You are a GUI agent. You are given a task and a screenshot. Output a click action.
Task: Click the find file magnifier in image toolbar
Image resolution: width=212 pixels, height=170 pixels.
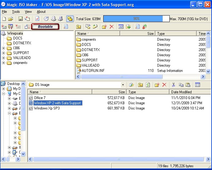138,27
